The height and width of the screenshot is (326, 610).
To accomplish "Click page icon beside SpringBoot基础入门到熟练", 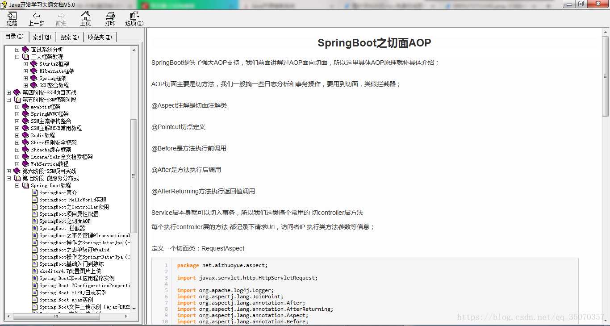I will coord(35,264).
